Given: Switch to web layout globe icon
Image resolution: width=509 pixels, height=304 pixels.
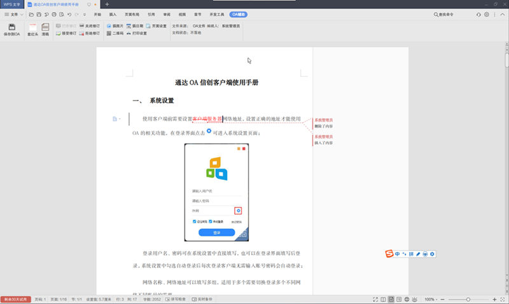Looking at the screenshot, I should pyautogui.click(x=407, y=300).
